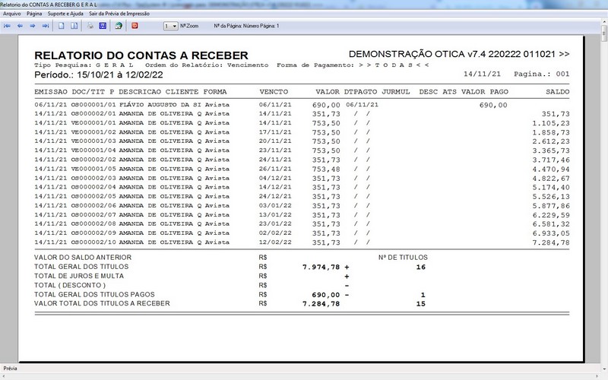Click the Nº DE TITULOS label
The image size is (608, 380).
[x=403, y=258]
